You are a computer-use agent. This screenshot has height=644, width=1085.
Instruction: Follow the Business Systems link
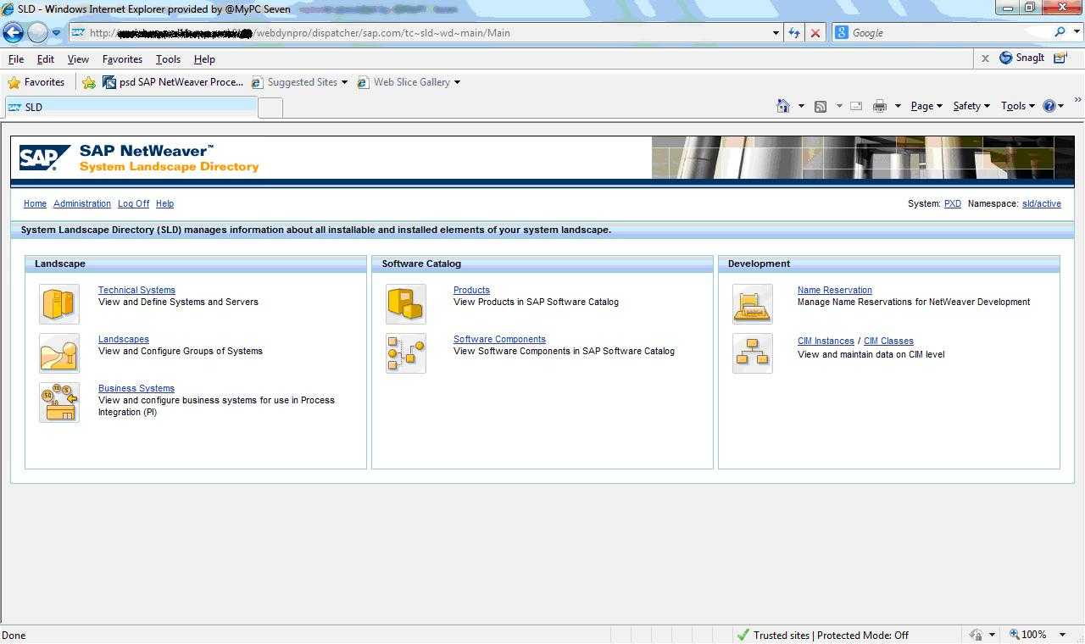136,388
